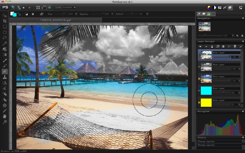Screen dimensions: 245x153
Task: Pick the Lasso selection tool
Action: pos(4,38)
